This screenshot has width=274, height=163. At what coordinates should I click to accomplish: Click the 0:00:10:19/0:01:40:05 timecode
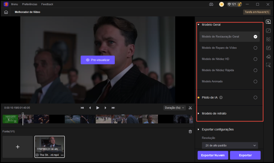pos(17,108)
